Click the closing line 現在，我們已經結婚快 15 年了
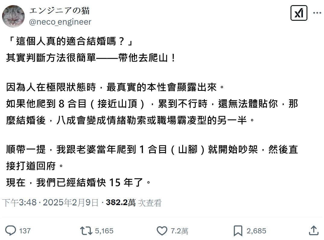Viewport: 324px width, 240px height. (x=78, y=182)
